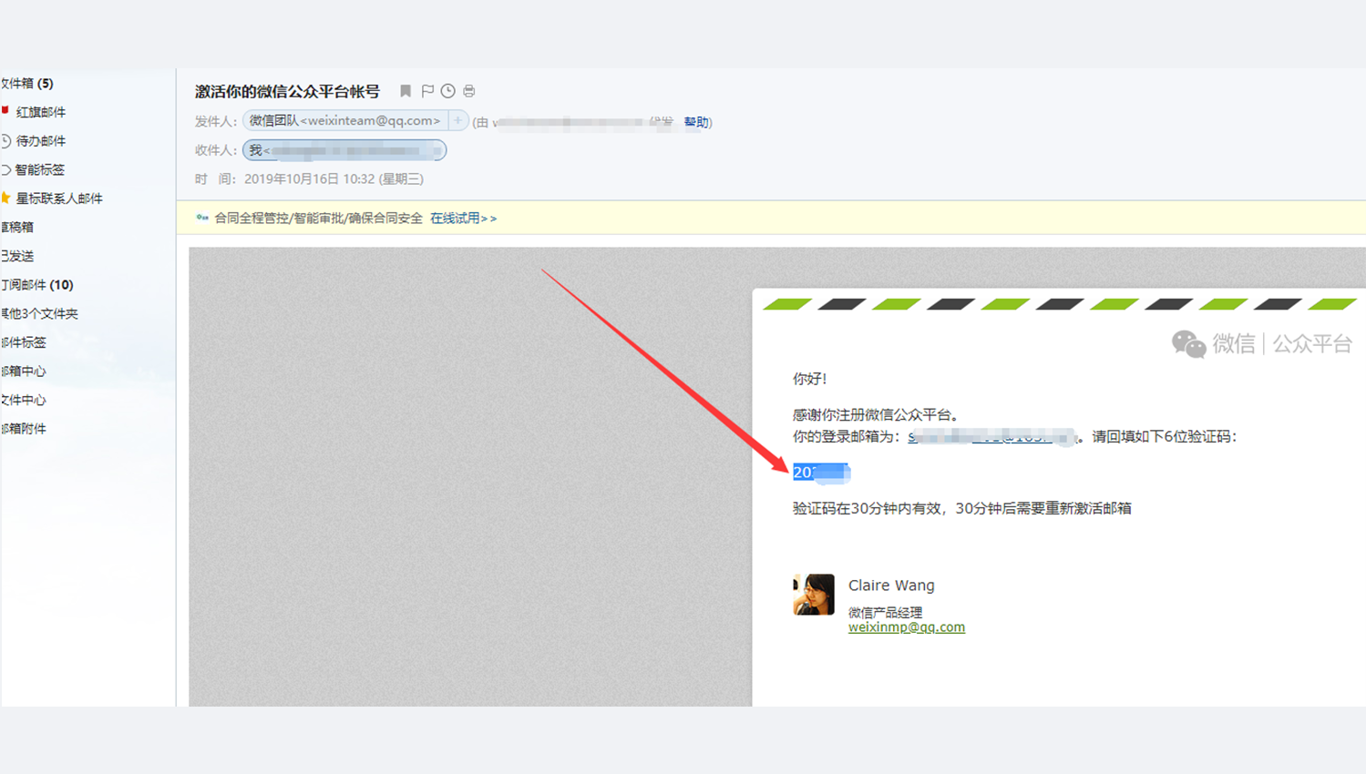Click the small icon in the yellow ad banner

tap(202, 218)
